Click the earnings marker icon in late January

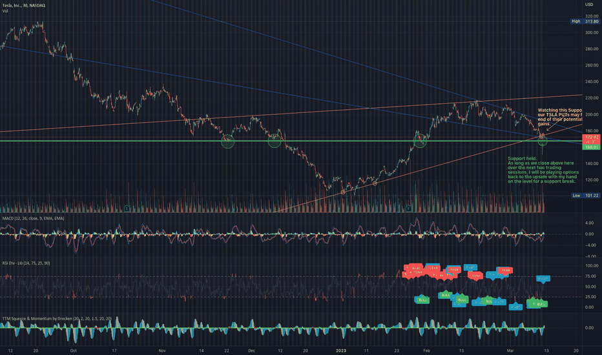tap(408, 208)
